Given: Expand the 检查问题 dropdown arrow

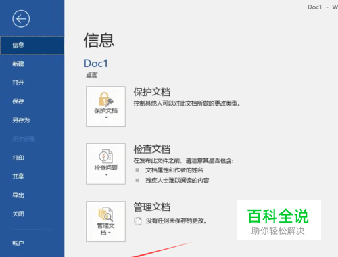Looking at the screenshot, I should (x=106, y=175).
